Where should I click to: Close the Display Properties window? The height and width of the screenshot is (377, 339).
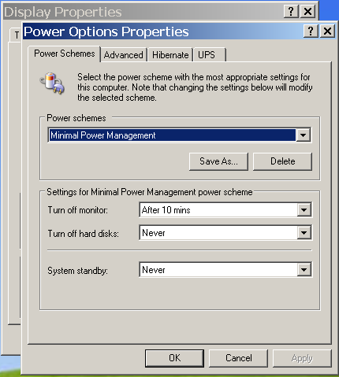point(307,12)
